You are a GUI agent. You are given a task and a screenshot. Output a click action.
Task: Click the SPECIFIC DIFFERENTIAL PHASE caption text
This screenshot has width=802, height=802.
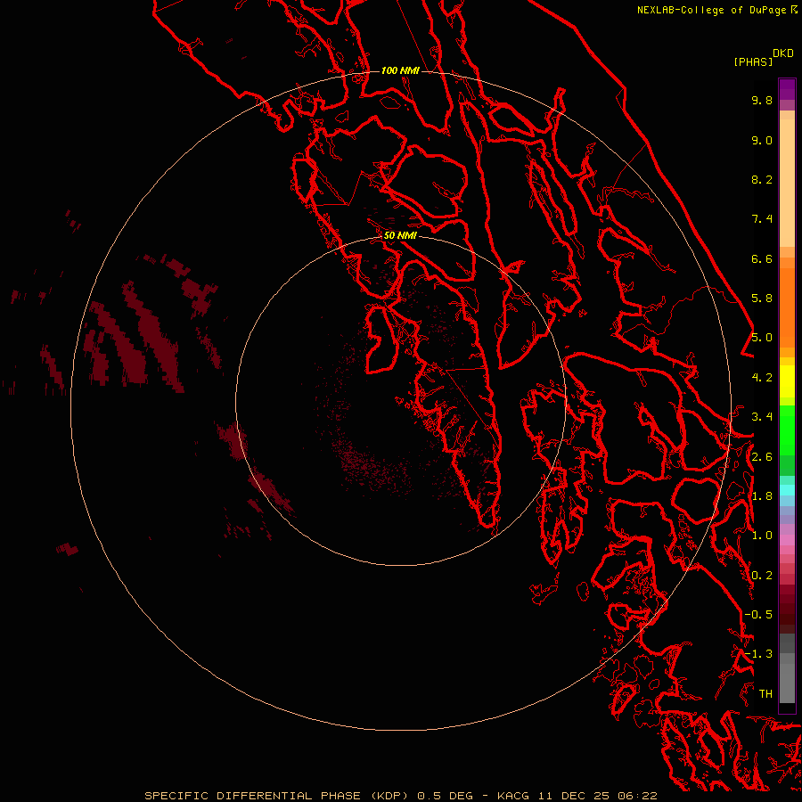253,796
